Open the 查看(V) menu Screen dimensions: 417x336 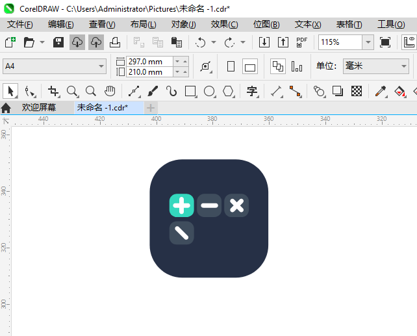[x=102, y=25]
